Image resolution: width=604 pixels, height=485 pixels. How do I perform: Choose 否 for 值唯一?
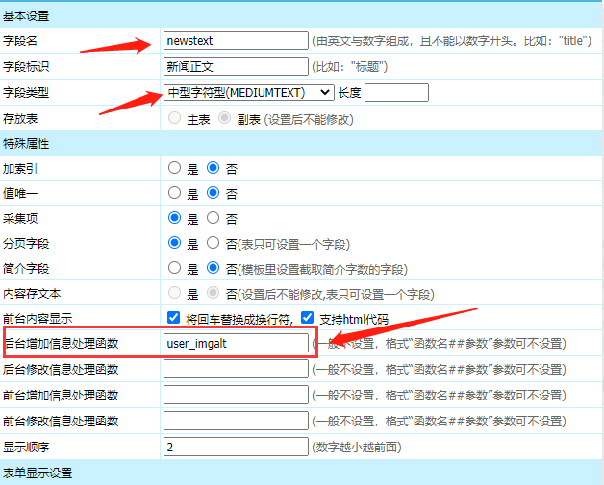(x=213, y=193)
